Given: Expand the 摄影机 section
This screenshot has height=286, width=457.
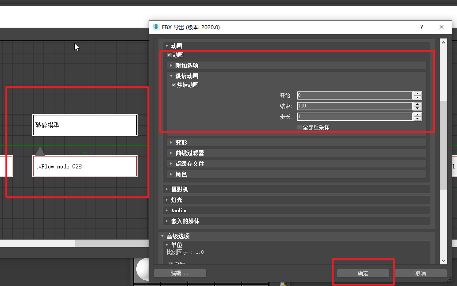Looking at the screenshot, I should tap(297, 189).
